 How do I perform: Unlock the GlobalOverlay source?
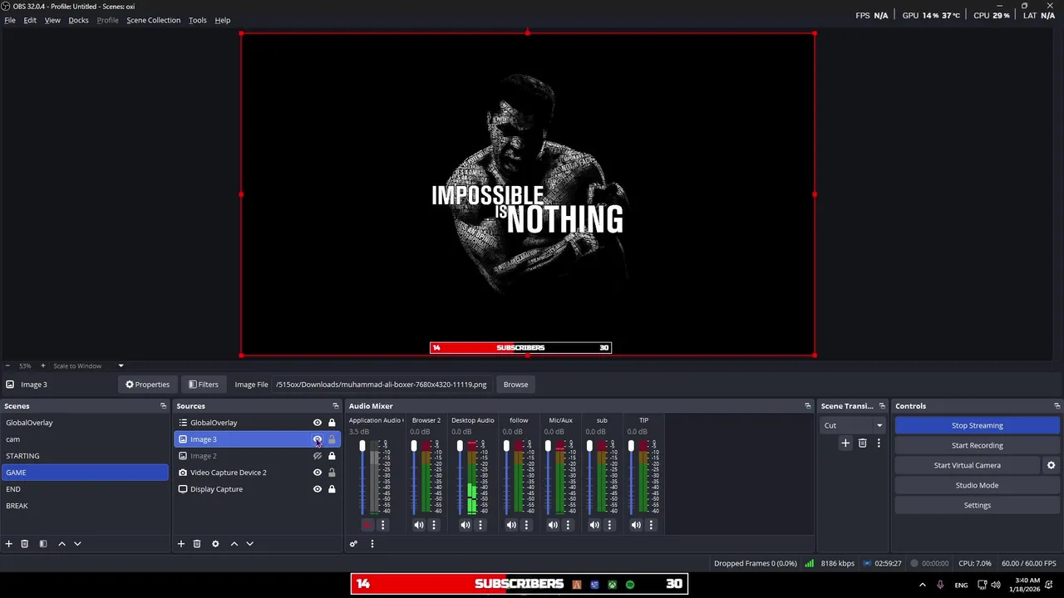click(332, 423)
